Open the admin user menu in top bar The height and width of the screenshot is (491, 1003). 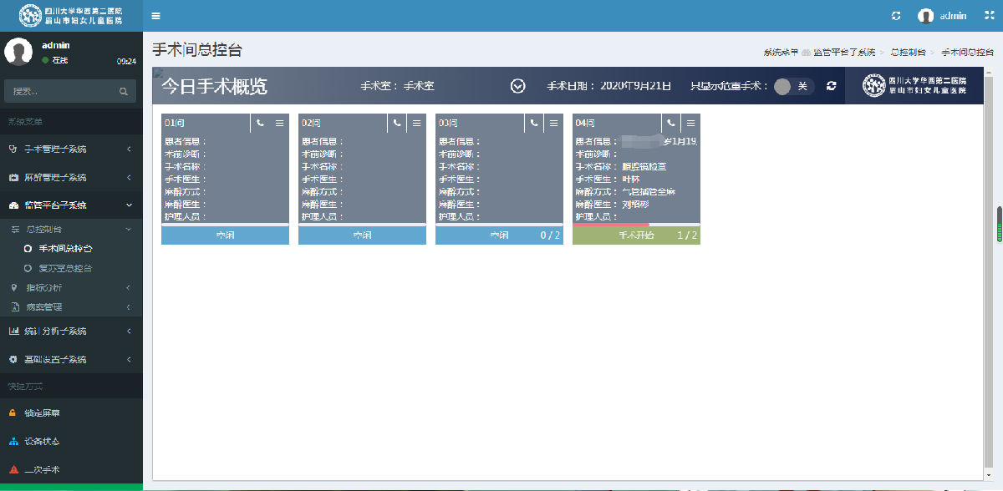942,16
